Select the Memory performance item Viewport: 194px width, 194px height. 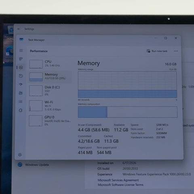point(50,77)
